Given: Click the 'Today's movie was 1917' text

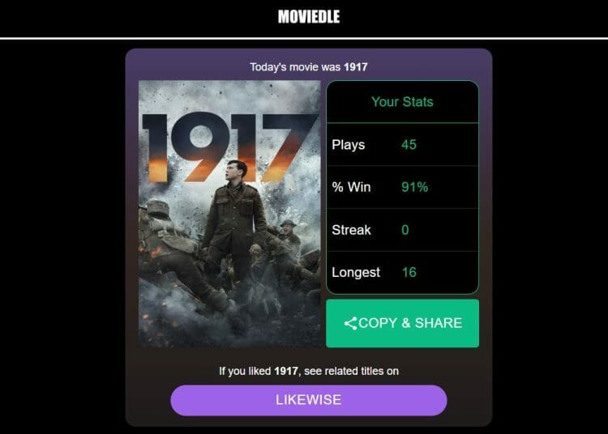Looking at the screenshot, I should (309, 67).
